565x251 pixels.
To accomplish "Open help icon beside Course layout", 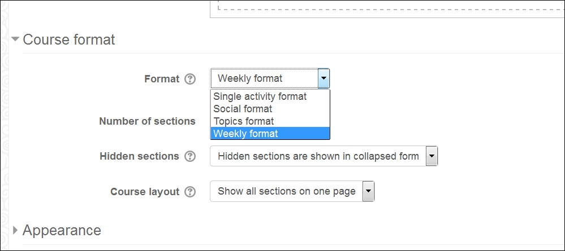I will 190,192.
